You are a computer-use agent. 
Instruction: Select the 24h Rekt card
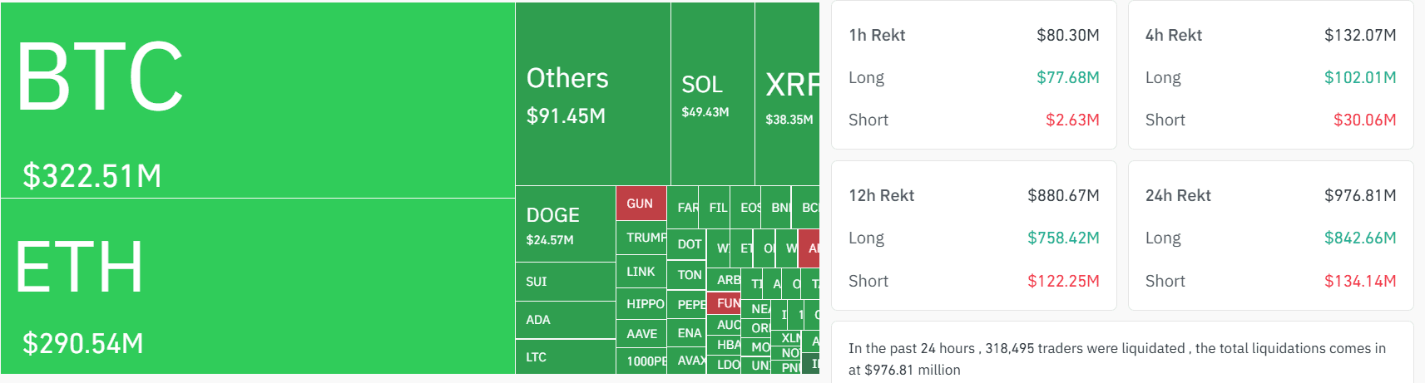click(x=1271, y=236)
